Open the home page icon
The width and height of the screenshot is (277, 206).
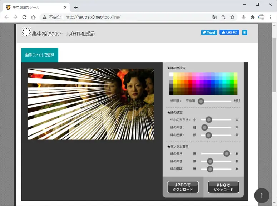point(33,17)
